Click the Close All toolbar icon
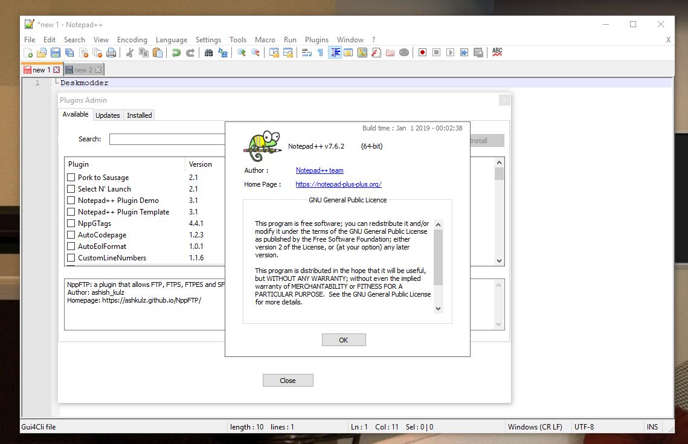Screen dimensions: 688x444 [97, 53]
